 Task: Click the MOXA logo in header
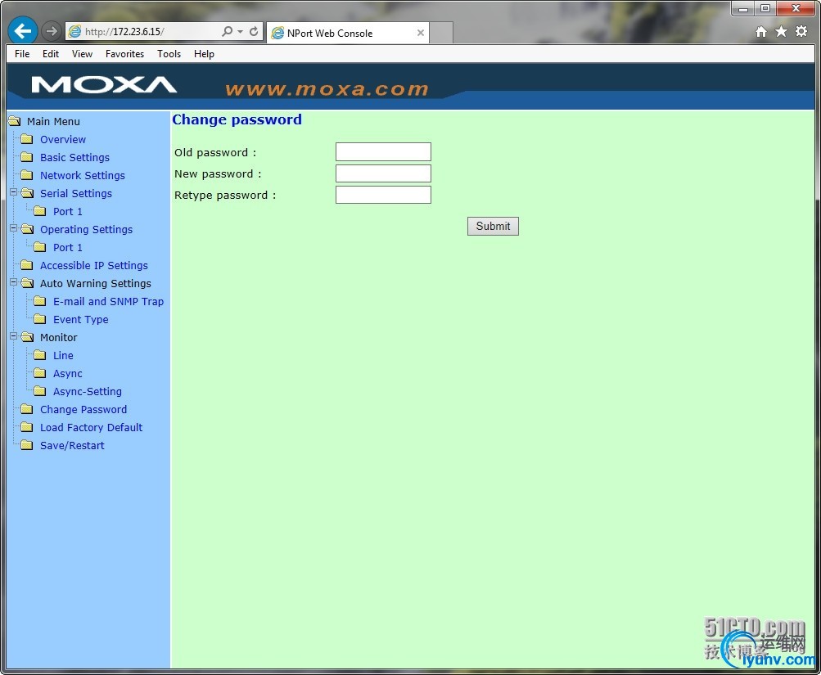pyautogui.click(x=104, y=85)
